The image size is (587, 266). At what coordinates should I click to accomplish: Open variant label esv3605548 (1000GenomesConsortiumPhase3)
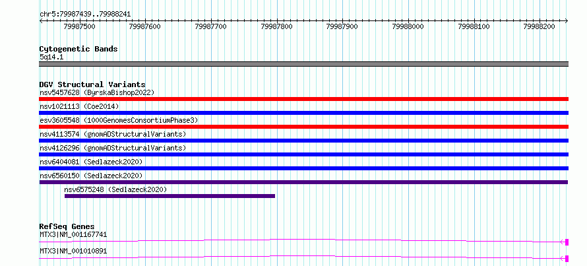point(119,120)
